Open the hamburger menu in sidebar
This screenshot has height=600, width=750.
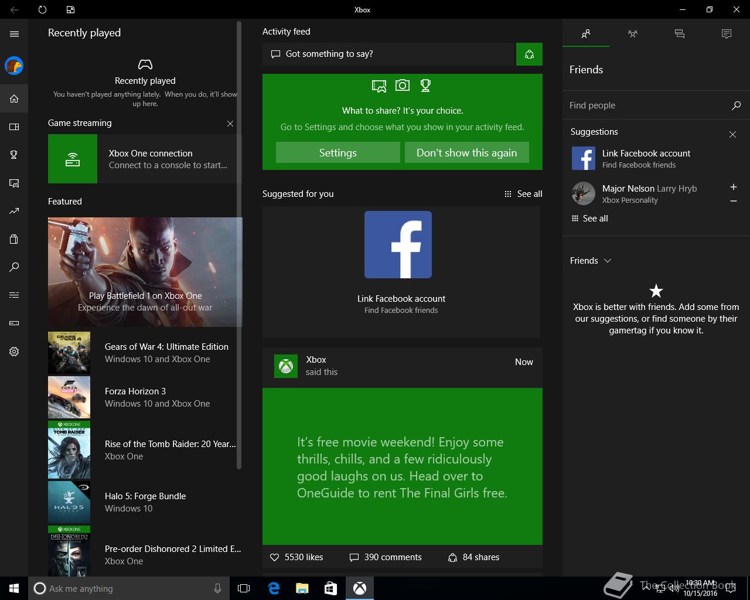click(14, 34)
